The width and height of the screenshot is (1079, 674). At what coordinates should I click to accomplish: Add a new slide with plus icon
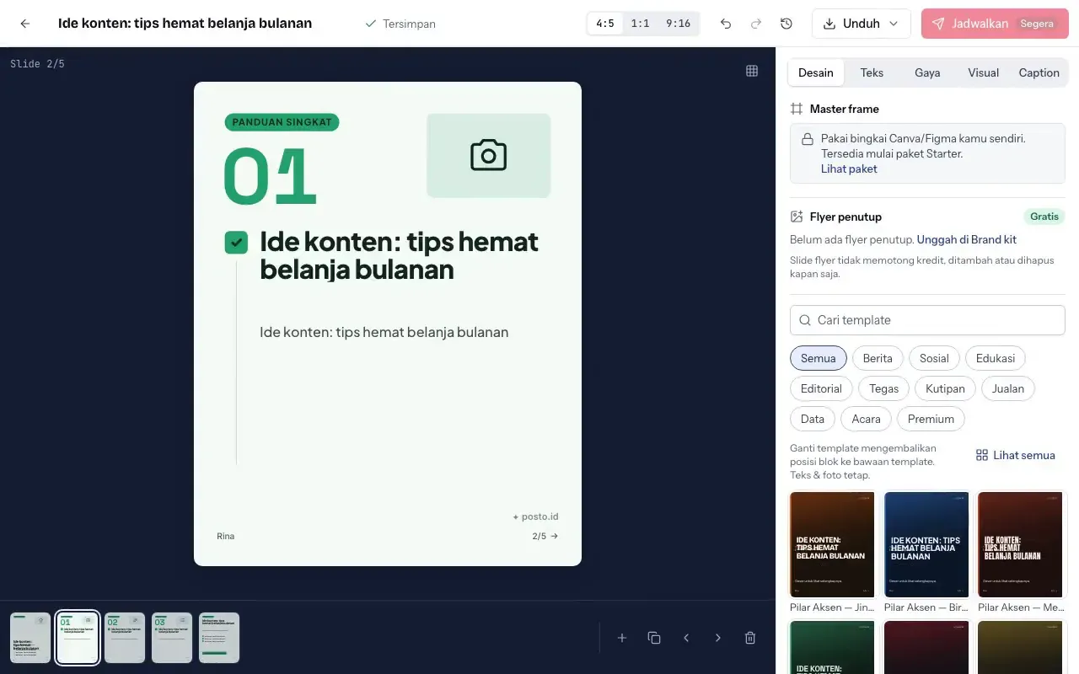coord(622,638)
